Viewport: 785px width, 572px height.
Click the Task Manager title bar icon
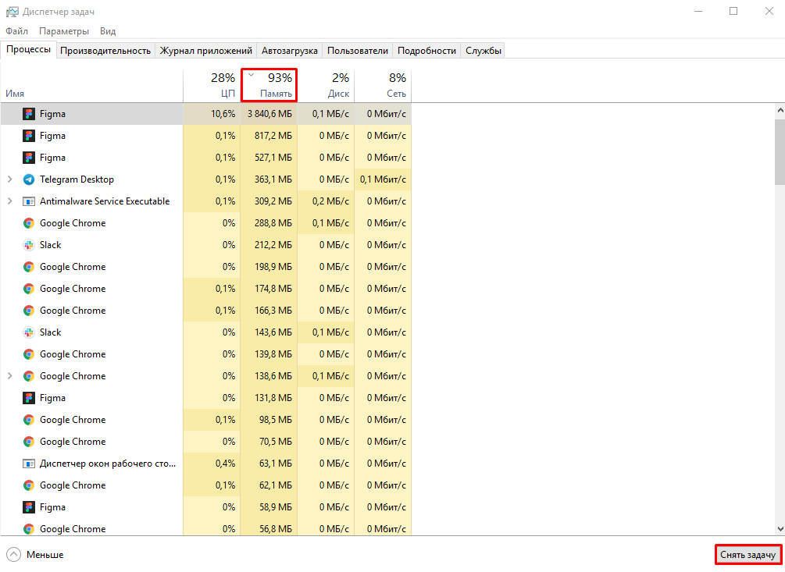pos(12,12)
